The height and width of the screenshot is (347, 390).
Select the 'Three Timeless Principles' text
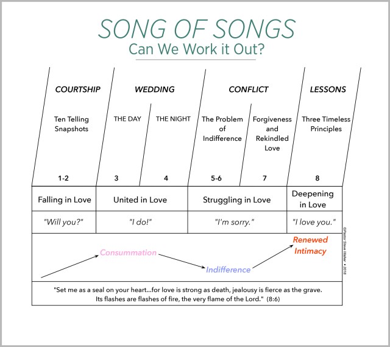click(326, 124)
